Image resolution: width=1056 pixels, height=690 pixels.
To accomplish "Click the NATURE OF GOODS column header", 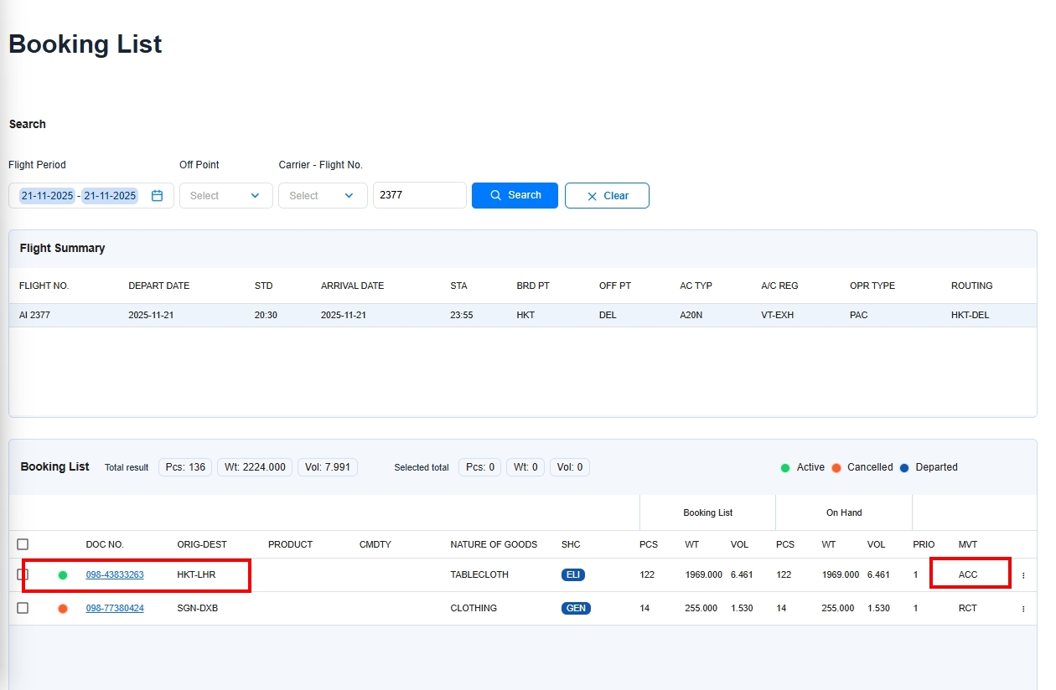I will tap(494, 544).
